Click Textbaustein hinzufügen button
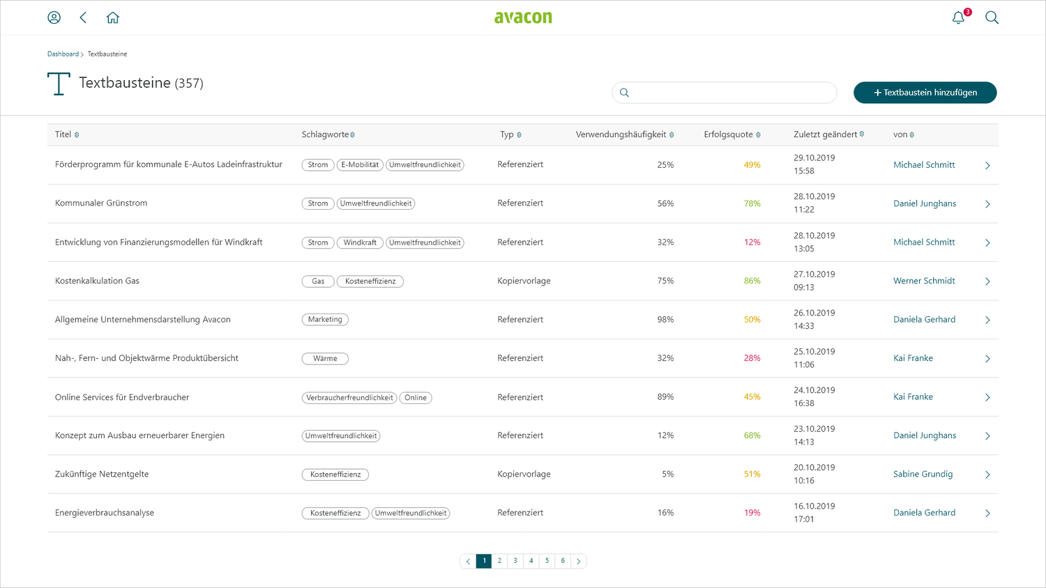Image resolution: width=1046 pixels, height=588 pixels. click(x=925, y=93)
